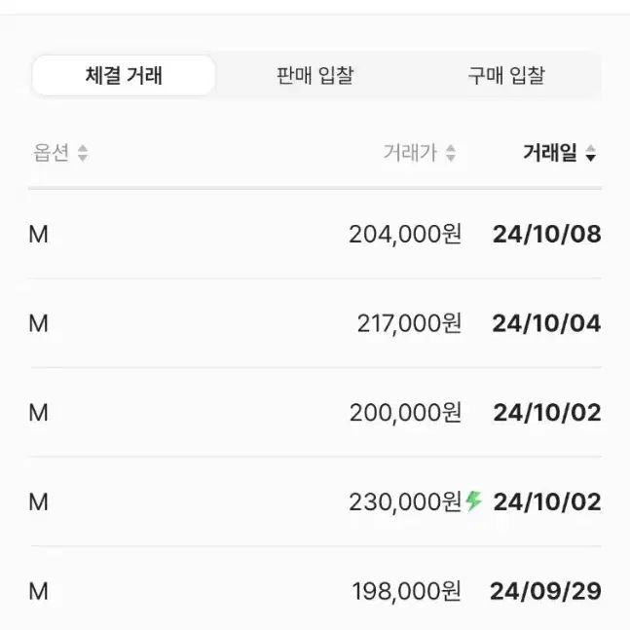630x630 pixels.
Task: Select the 204,000원 trade row
Action: coord(315,234)
